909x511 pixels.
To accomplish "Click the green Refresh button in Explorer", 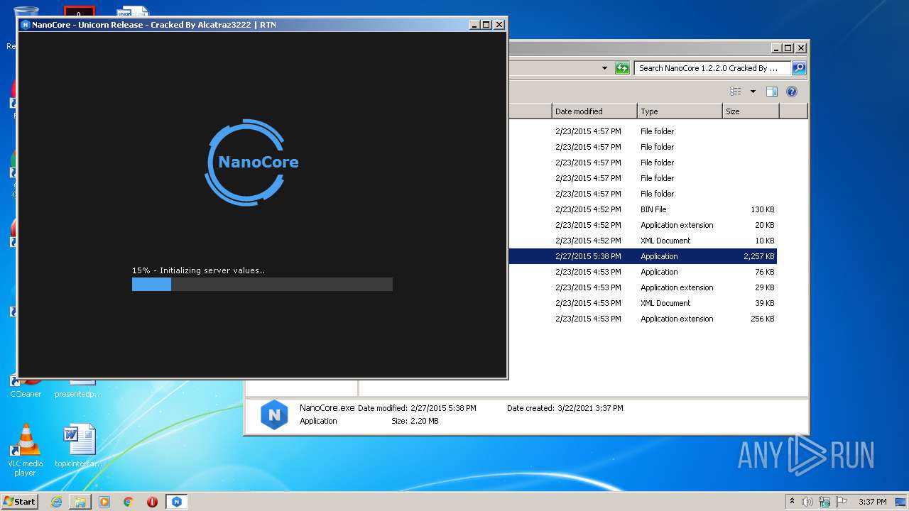I will (622, 68).
